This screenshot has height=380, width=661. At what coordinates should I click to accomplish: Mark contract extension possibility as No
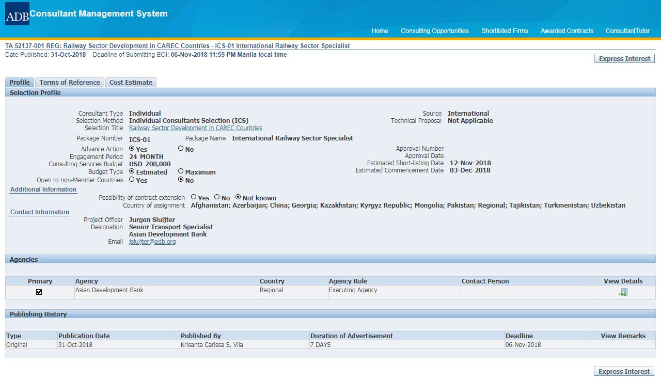click(217, 197)
